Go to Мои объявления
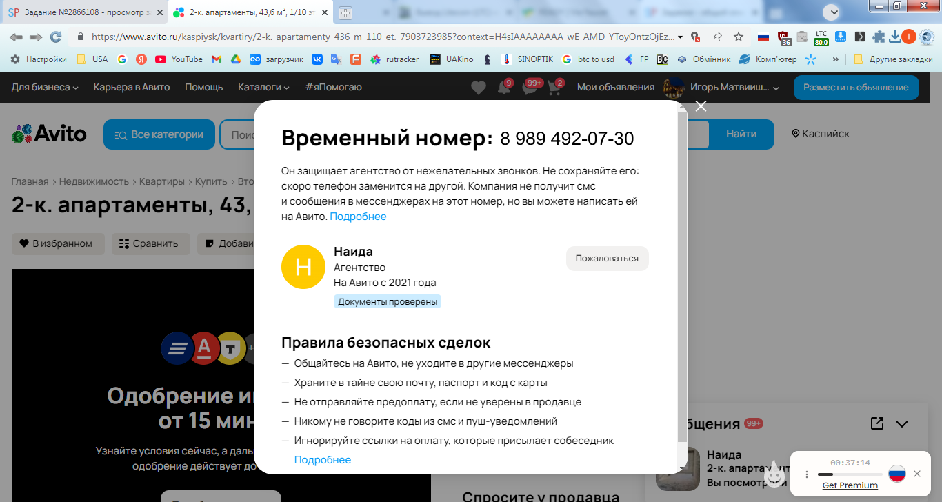The width and height of the screenshot is (942, 502). (616, 87)
